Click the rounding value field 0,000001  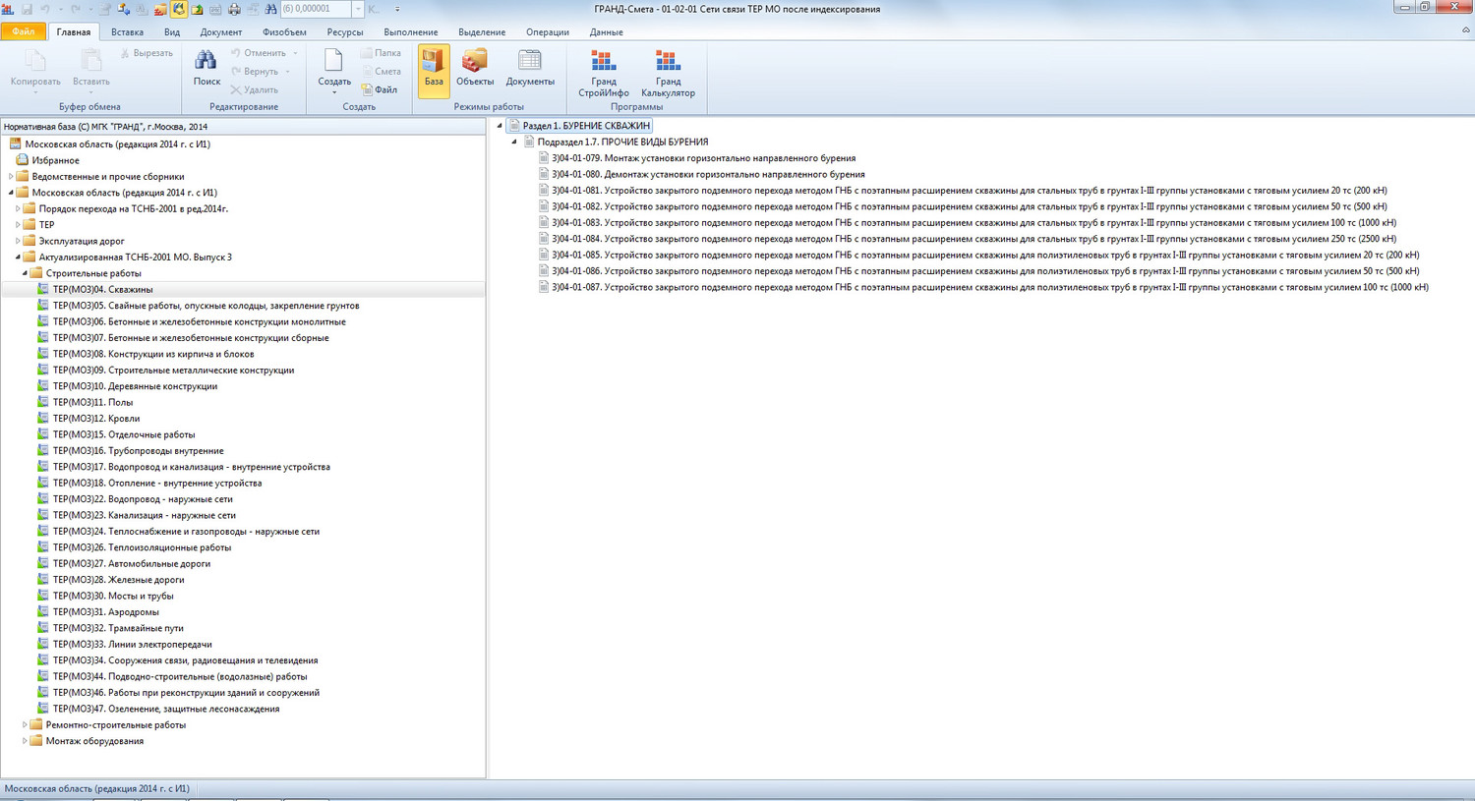click(316, 9)
